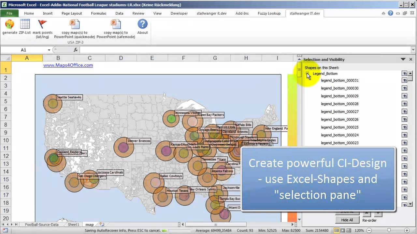Click the zoom out minus icon
Screen dimensions: 417x234
368,230
